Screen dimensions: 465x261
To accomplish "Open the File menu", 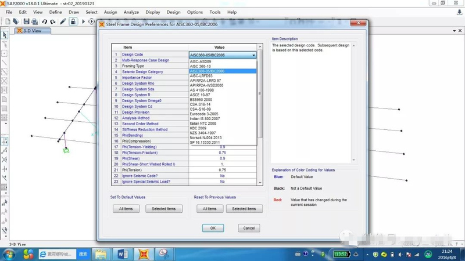I will click(9, 12).
